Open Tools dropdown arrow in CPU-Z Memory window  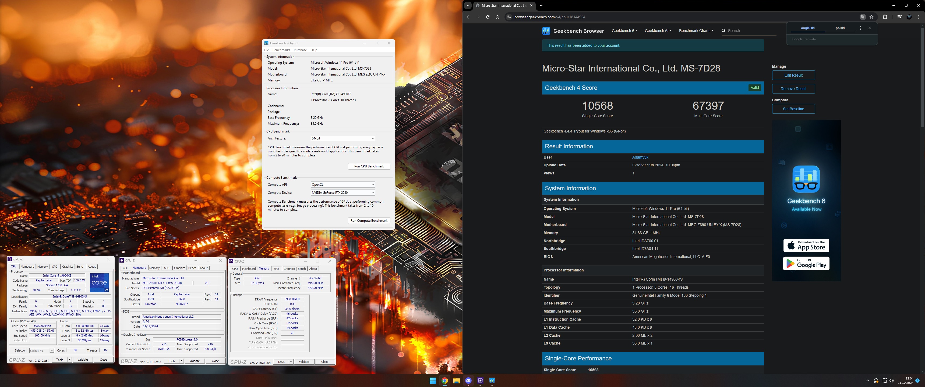[x=291, y=361]
